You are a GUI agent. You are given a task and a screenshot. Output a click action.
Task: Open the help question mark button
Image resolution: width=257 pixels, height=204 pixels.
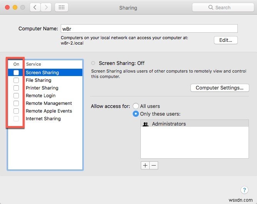tap(244, 190)
